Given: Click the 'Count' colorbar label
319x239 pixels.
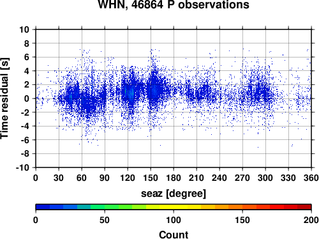Looking at the screenshot, I should tap(174, 235).
